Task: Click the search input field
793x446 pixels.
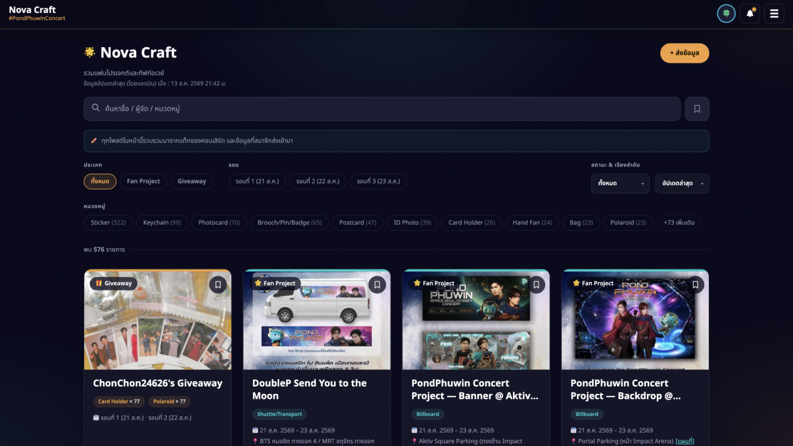Action: [382, 109]
